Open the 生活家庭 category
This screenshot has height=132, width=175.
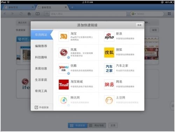click(x=41, y=80)
